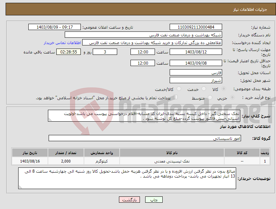Click the general description text area
The height and width of the screenshot is (209, 276).
[144, 116]
